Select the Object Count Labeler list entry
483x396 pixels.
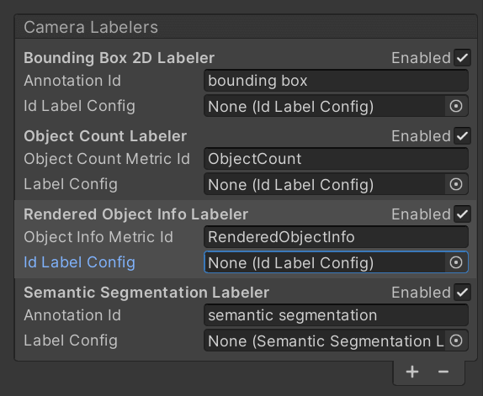pyautogui.click(x=105, y=136)
